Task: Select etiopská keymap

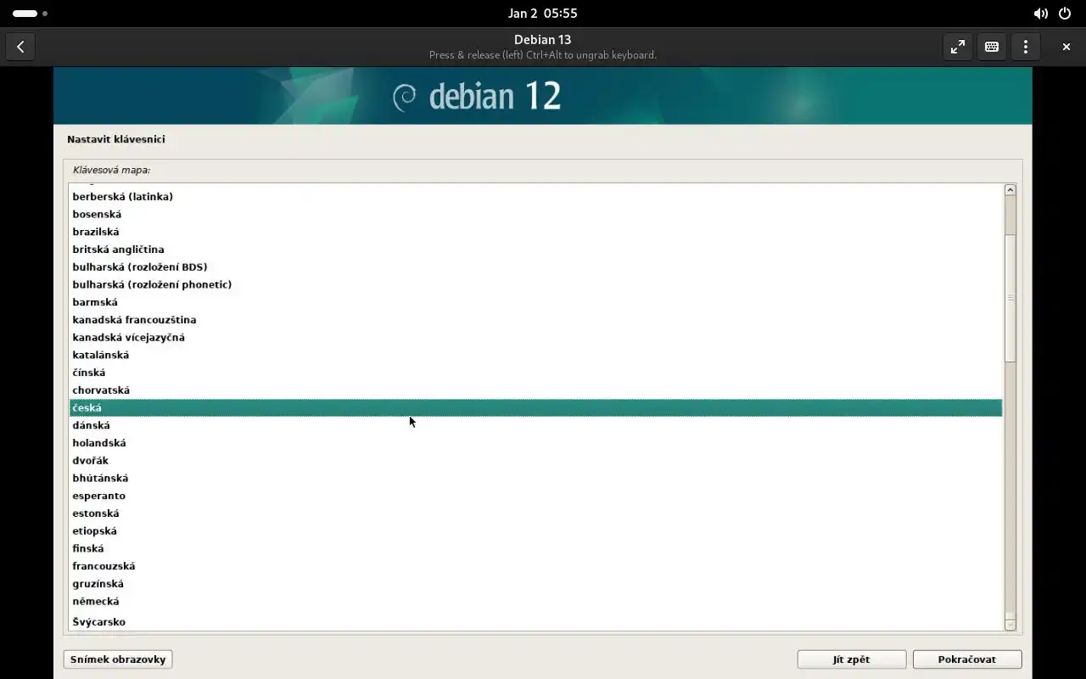Action: [535, 531]
